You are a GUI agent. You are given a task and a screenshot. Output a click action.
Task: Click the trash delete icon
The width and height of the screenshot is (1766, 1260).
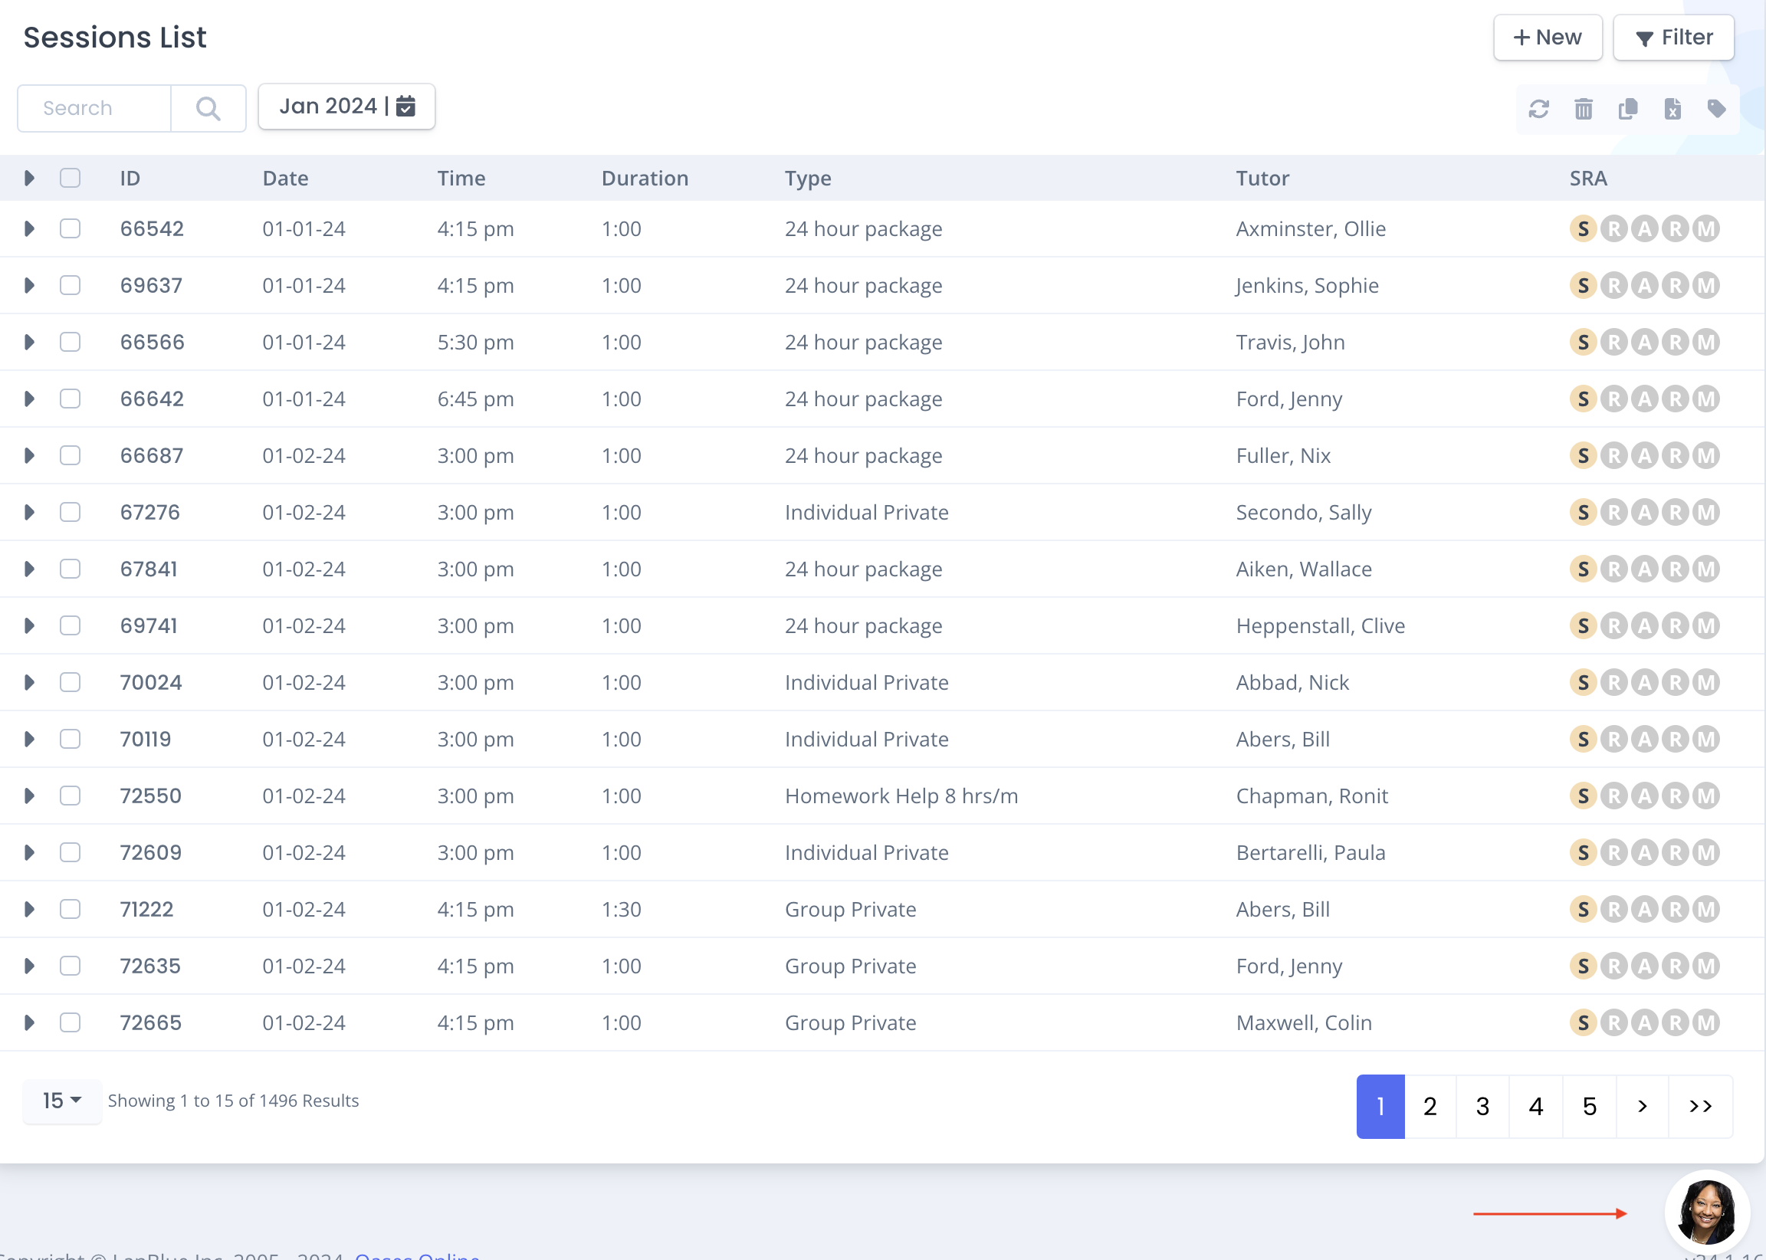coord(1584,109)
